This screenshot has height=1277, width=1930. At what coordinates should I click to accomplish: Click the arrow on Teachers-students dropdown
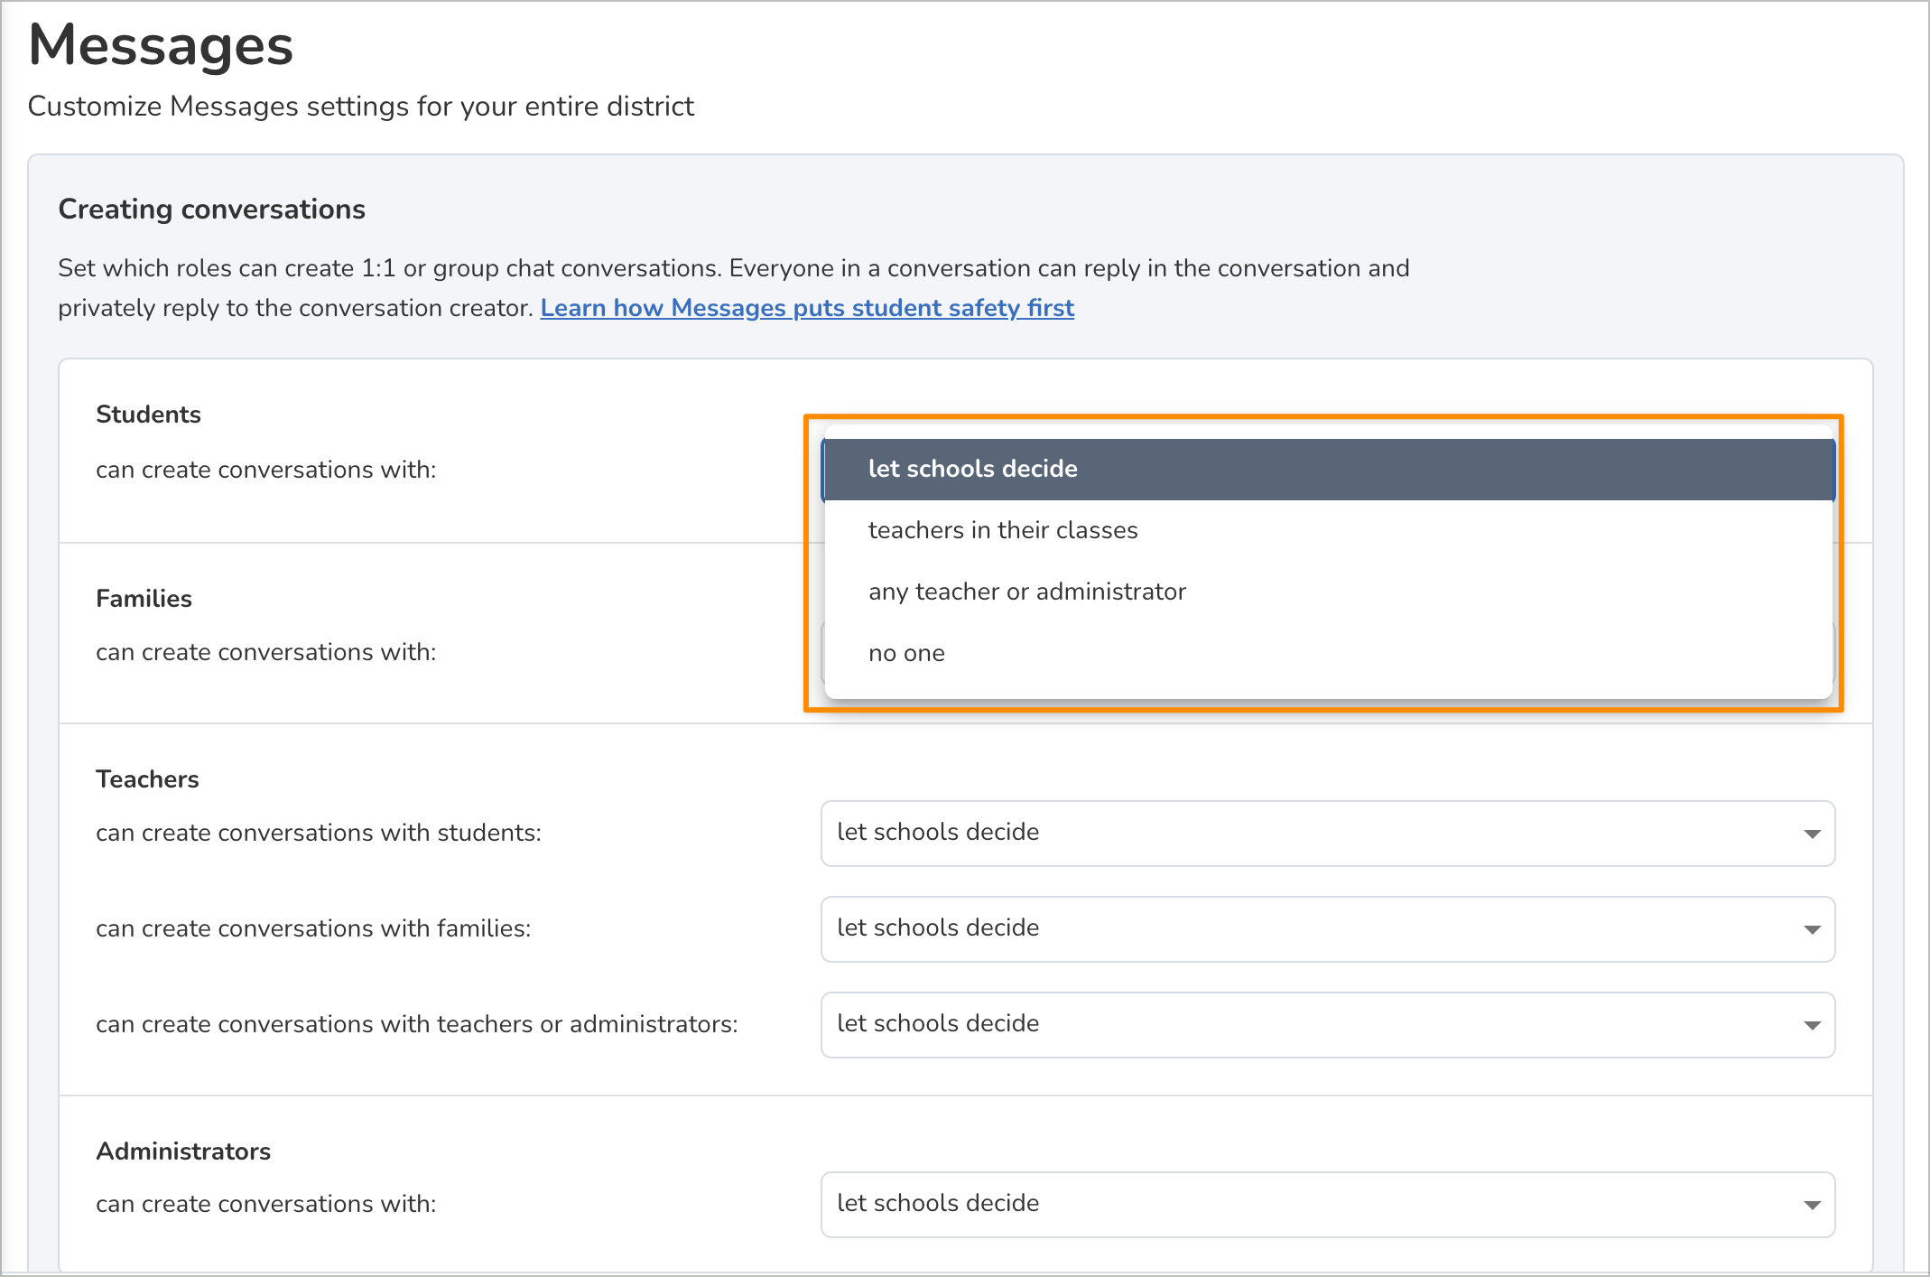coord(1811,834)
